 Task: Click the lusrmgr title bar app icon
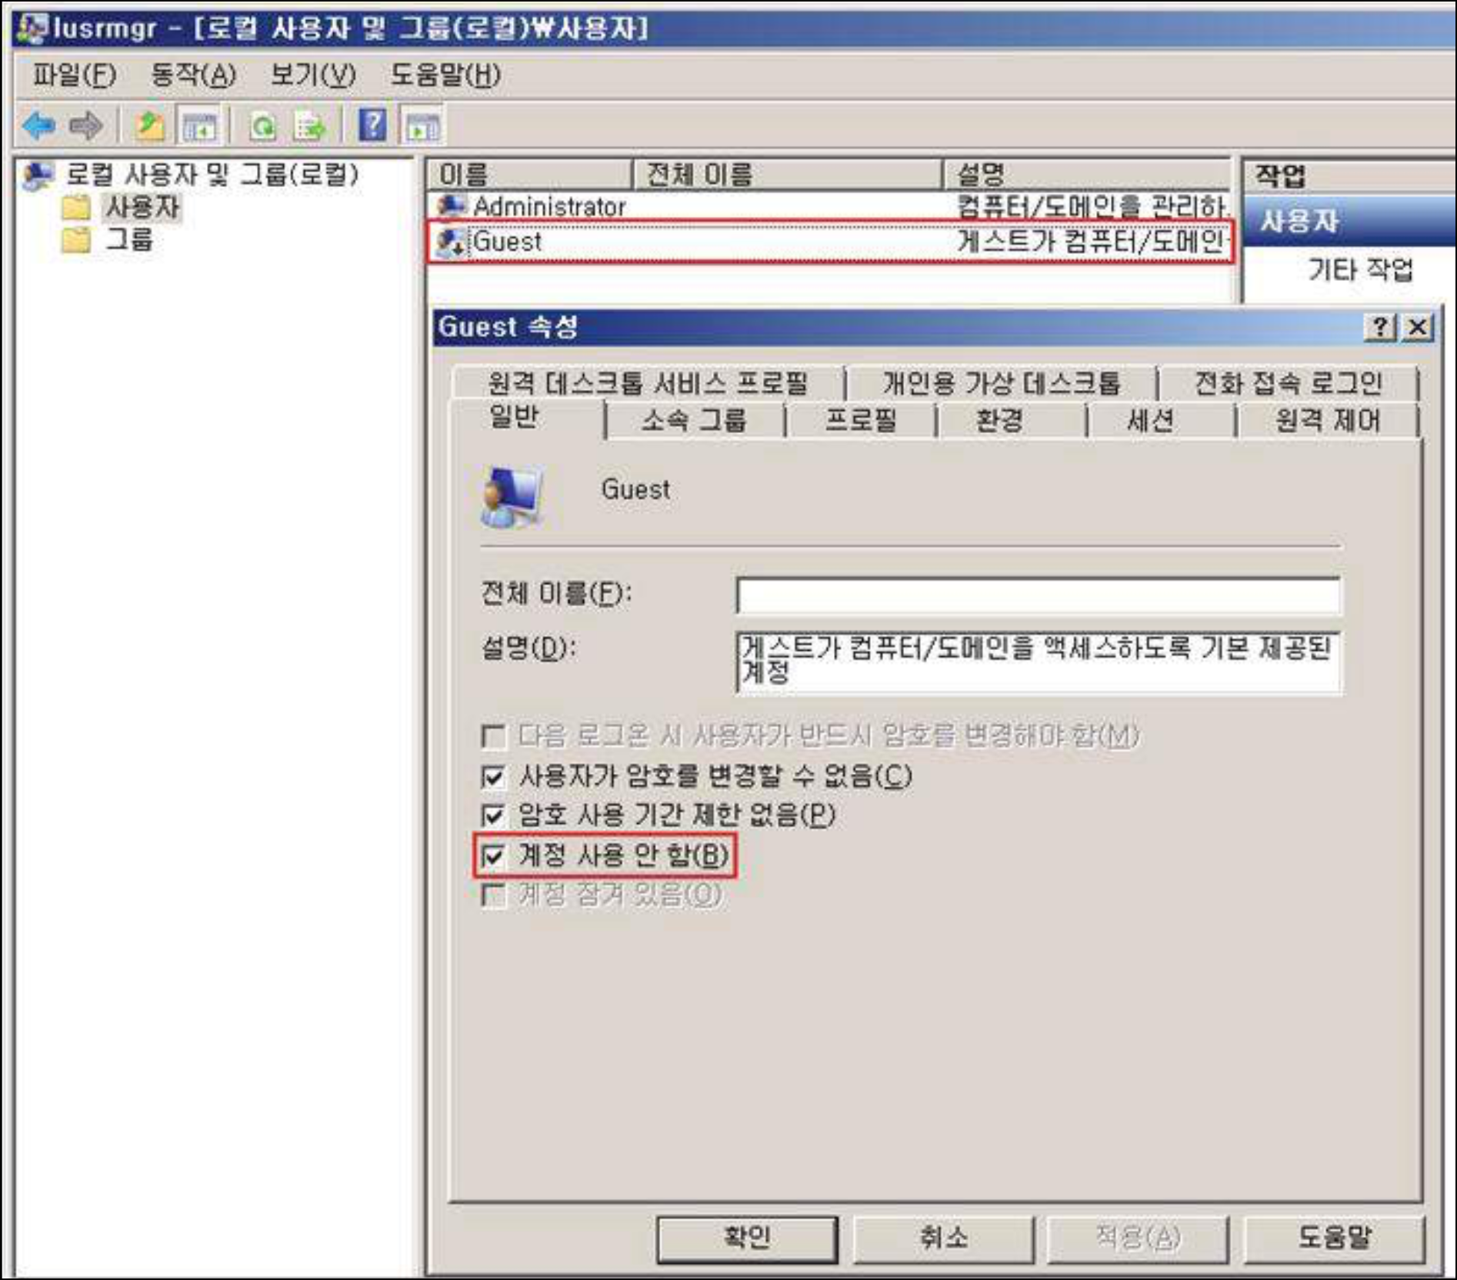point(33,28)
